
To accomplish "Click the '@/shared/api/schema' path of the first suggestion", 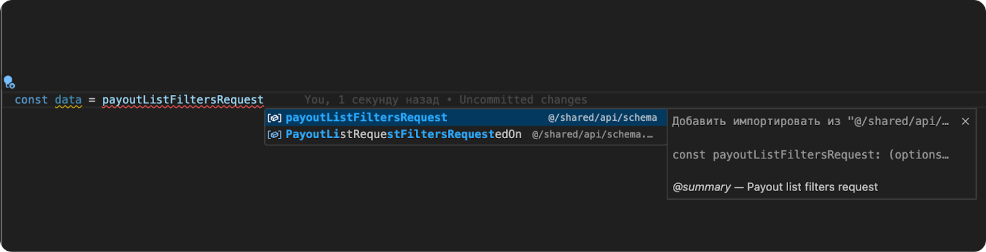I will [x=602, y=118].
